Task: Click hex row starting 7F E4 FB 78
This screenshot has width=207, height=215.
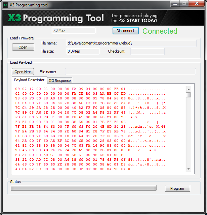Action: [x=90, y=131]
